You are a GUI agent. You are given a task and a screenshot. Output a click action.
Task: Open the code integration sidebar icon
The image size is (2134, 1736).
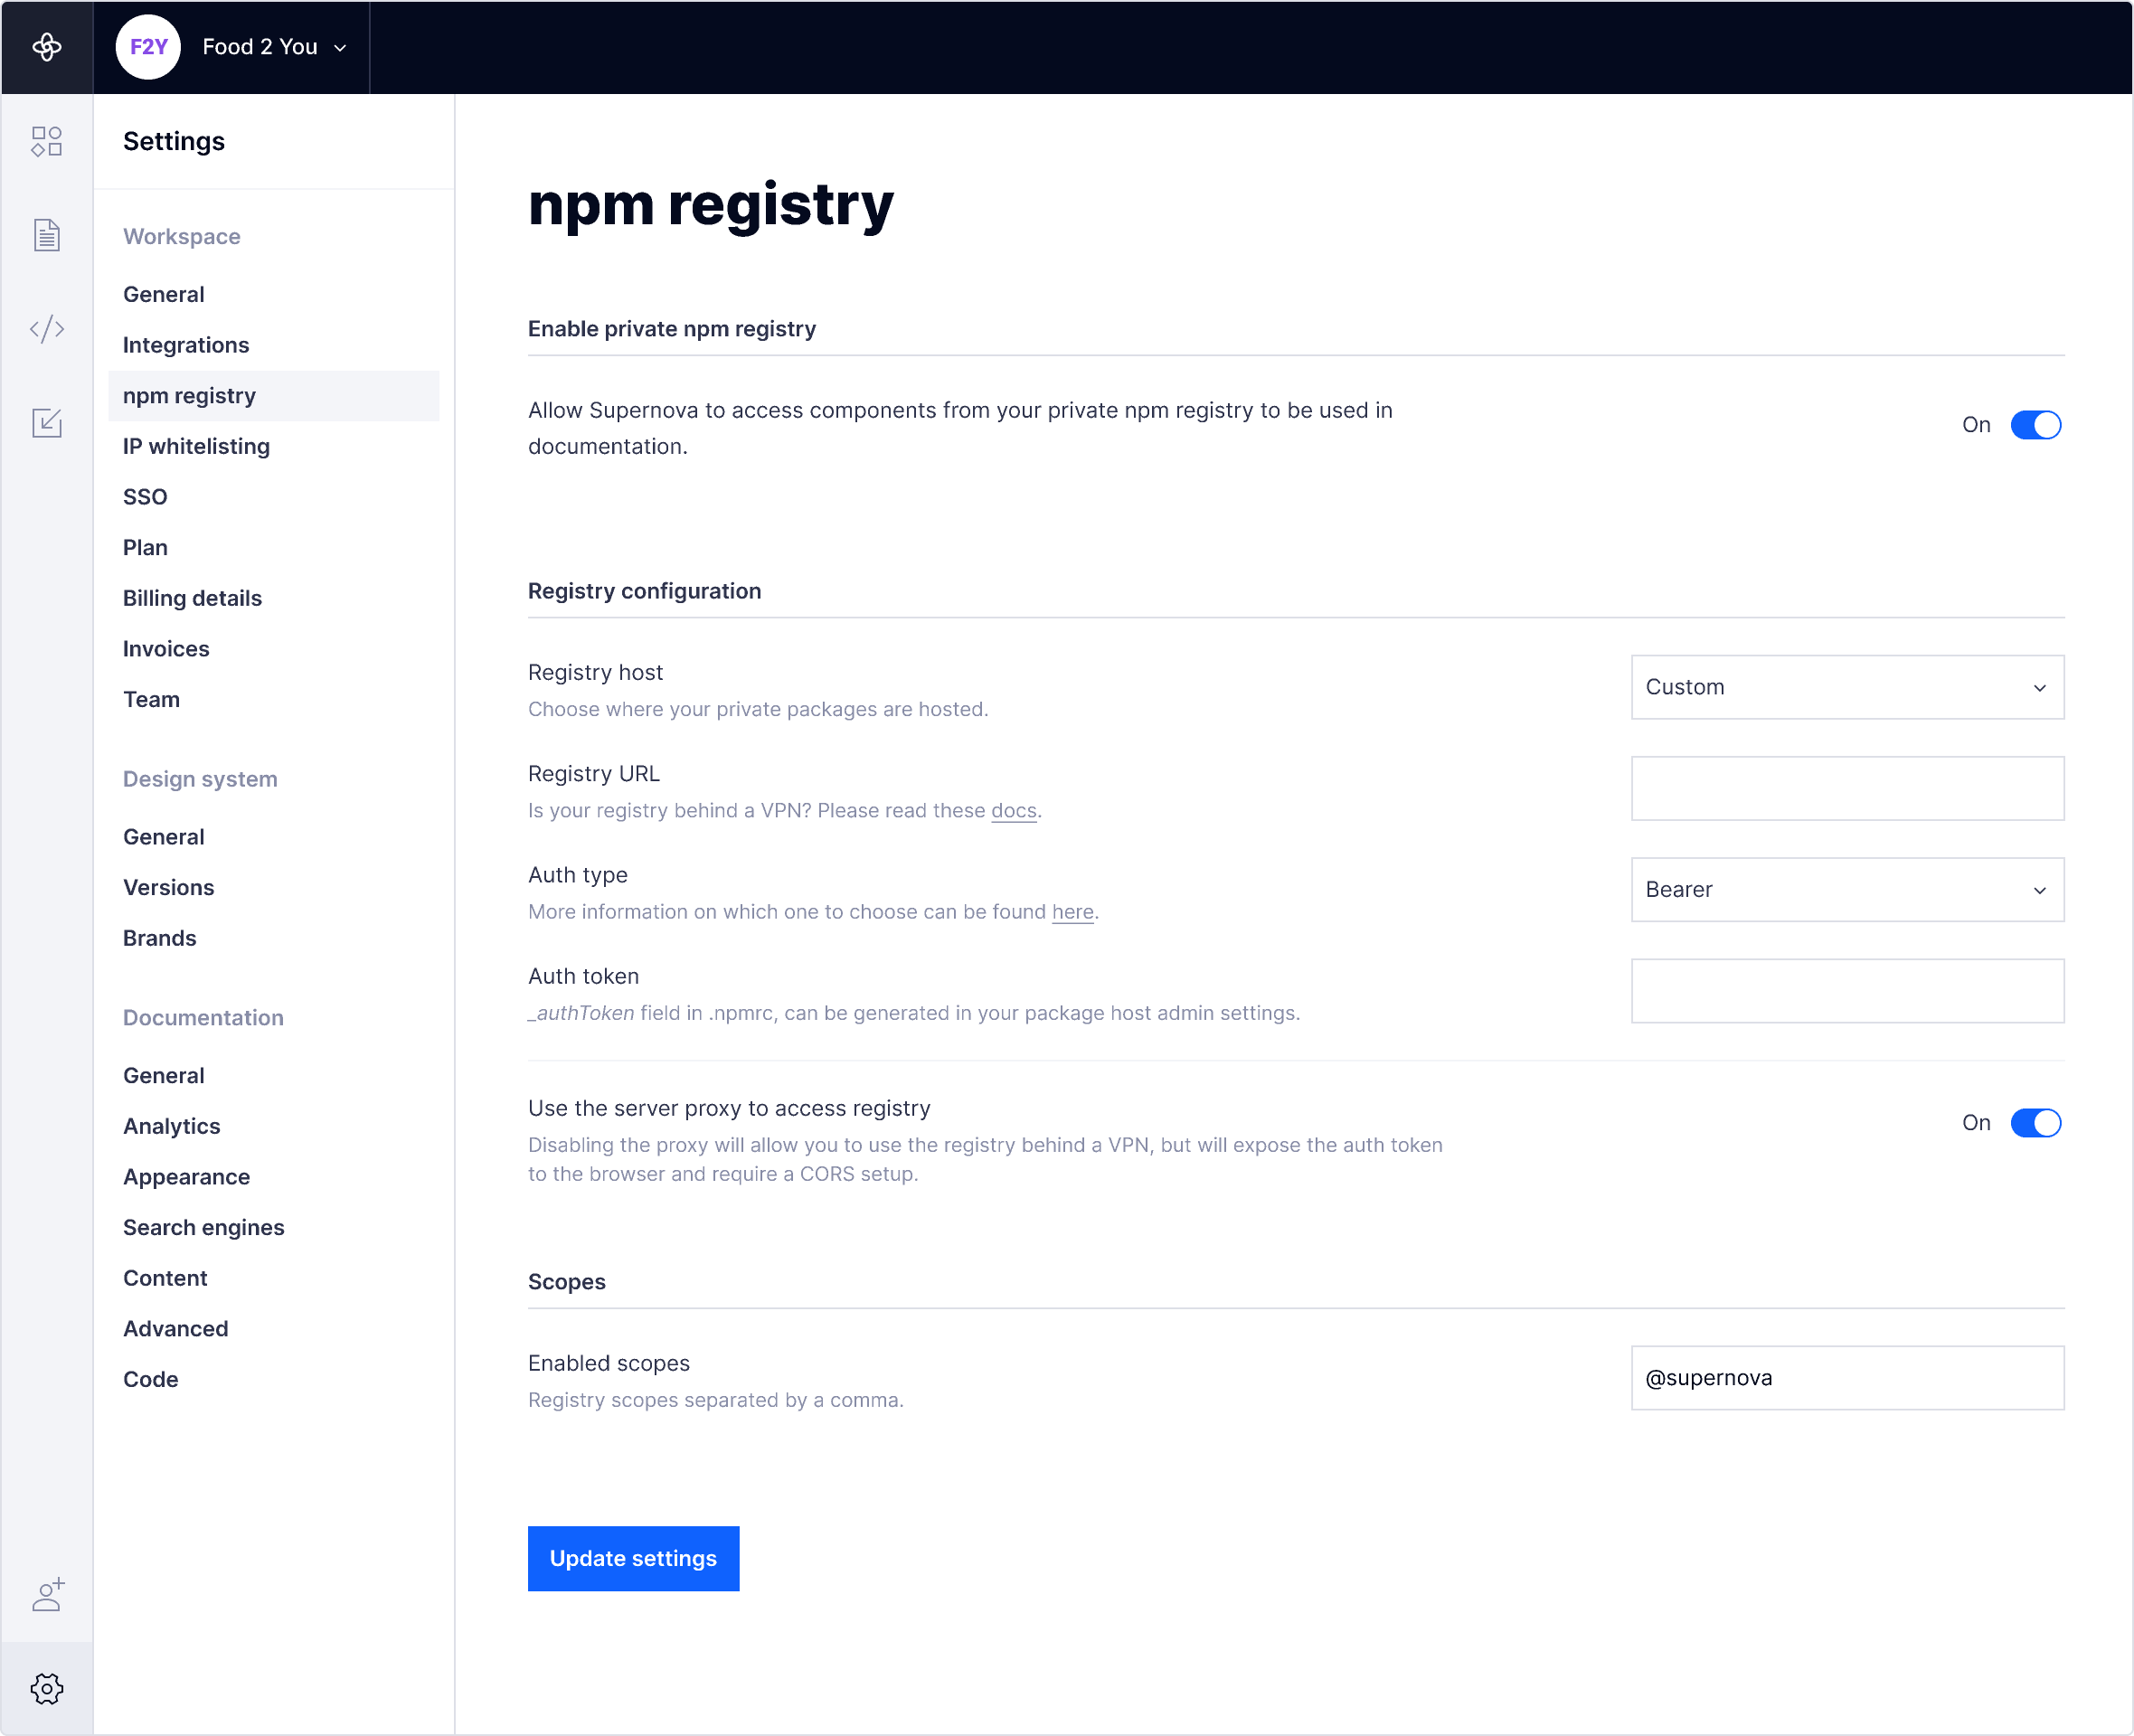(x=47, y=328)
